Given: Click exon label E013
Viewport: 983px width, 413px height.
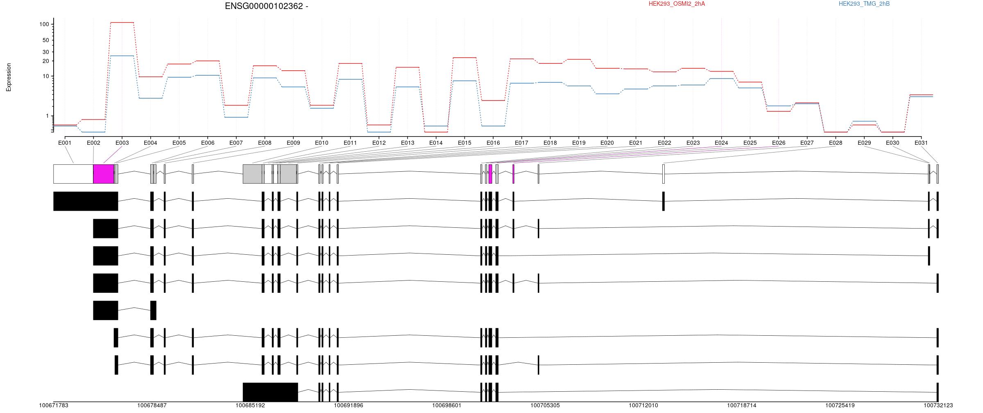Looking at the screenshot, I should click(408, 143).
